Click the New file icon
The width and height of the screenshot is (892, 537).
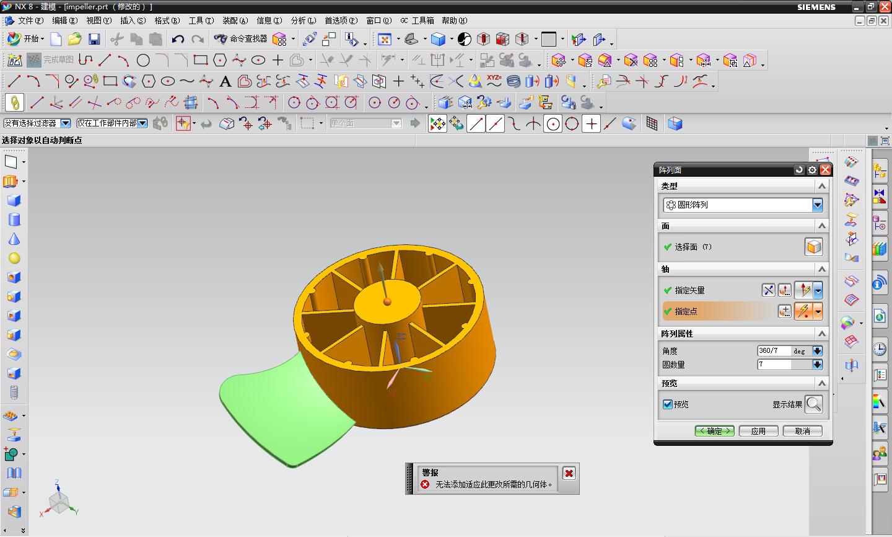[x=56, y=39]
